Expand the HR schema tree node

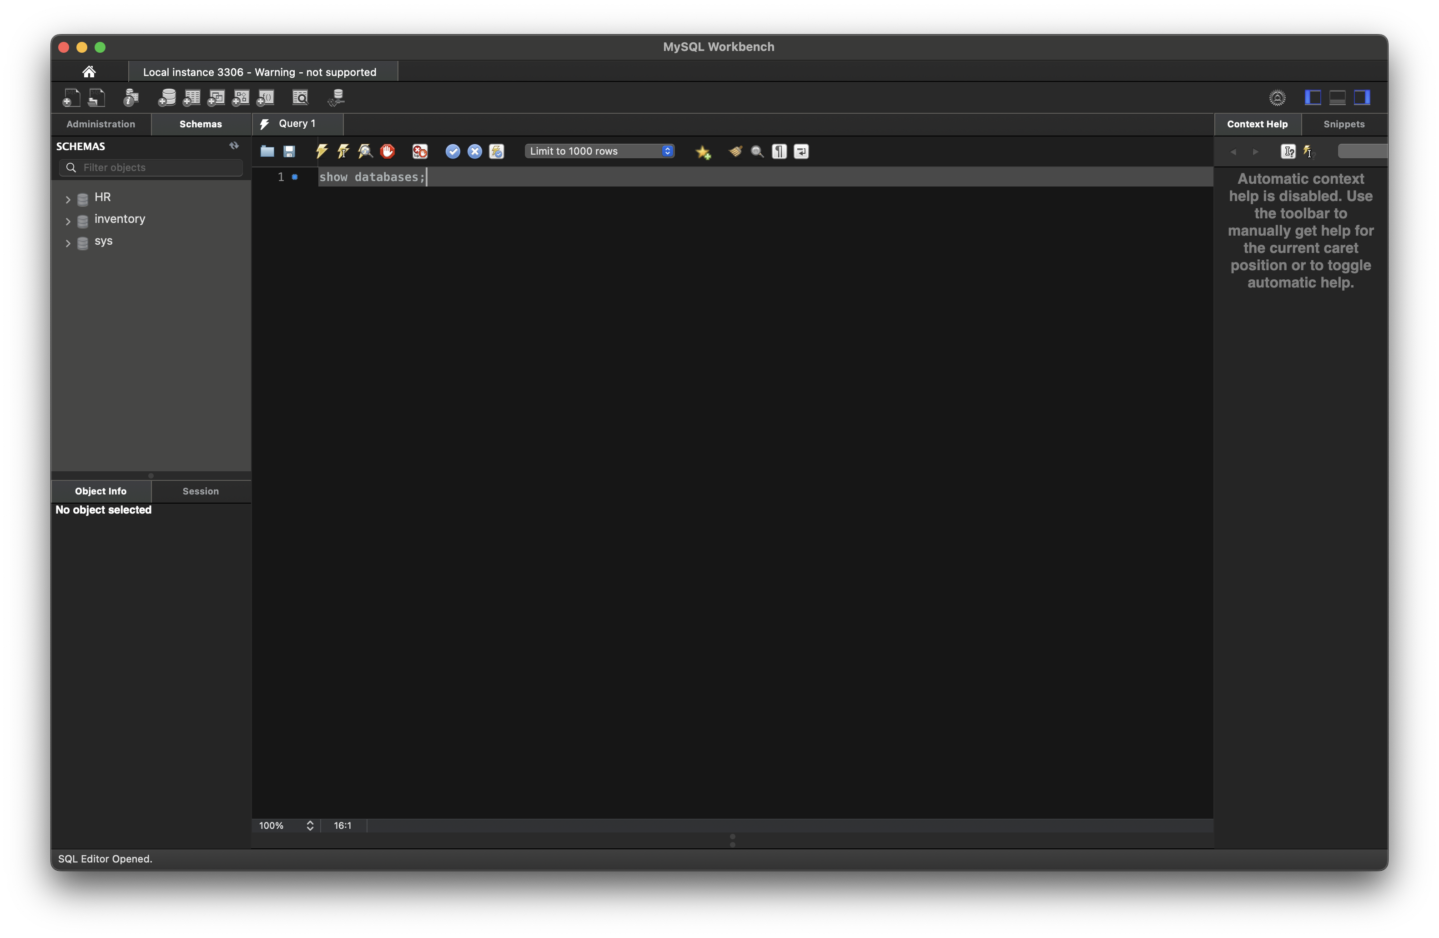68,198
